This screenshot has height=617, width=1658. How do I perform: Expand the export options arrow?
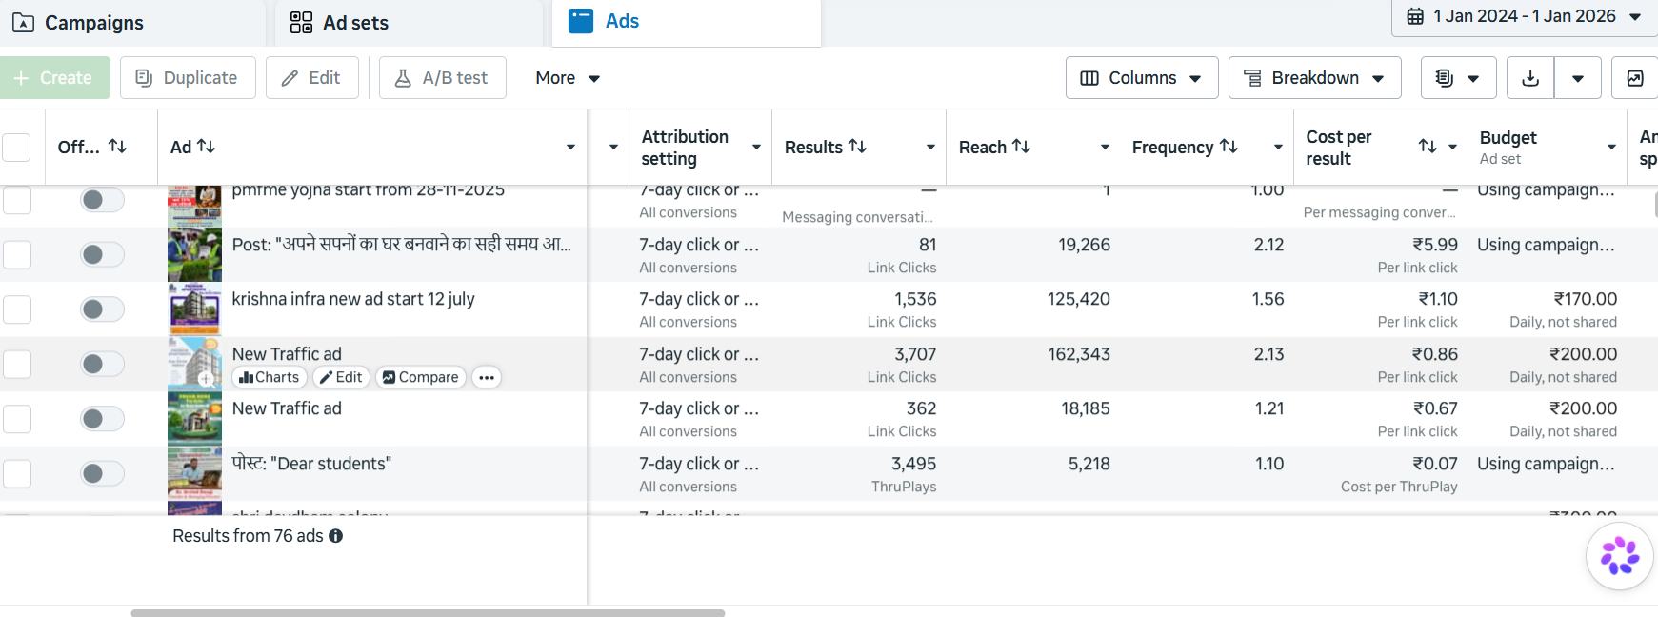[x=1578, y=78]
